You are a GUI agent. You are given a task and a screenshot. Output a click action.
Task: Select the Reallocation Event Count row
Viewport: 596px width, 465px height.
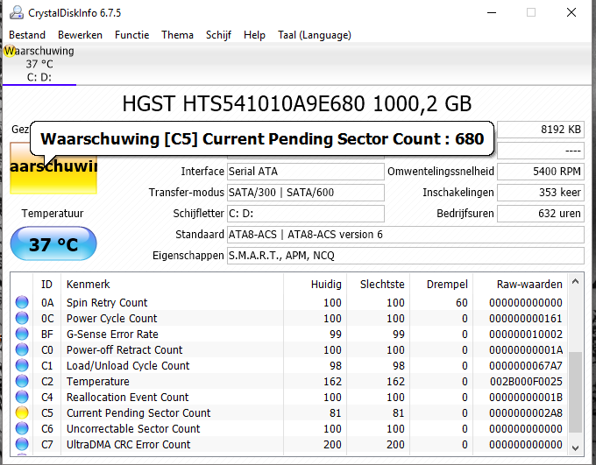pos(127,398)
